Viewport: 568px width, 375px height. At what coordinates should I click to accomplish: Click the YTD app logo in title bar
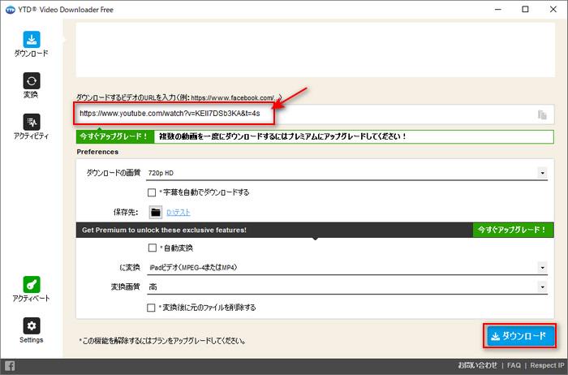tap(10, 10)
